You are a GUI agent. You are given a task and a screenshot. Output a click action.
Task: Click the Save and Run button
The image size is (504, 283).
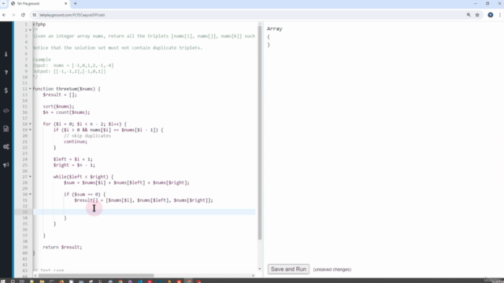click(x=288, y=269)
